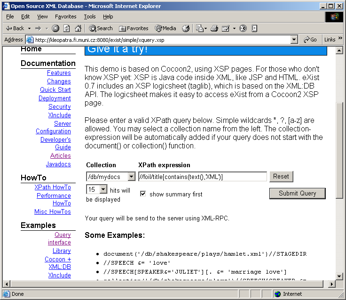Show History with the clock icon

click(x=186, y=28)
